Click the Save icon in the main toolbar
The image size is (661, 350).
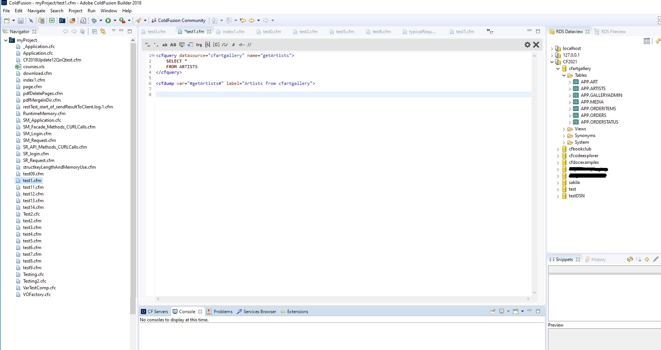(x=21, y=20)
